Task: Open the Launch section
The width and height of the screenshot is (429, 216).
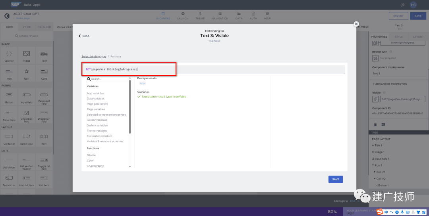Action: 183,16
